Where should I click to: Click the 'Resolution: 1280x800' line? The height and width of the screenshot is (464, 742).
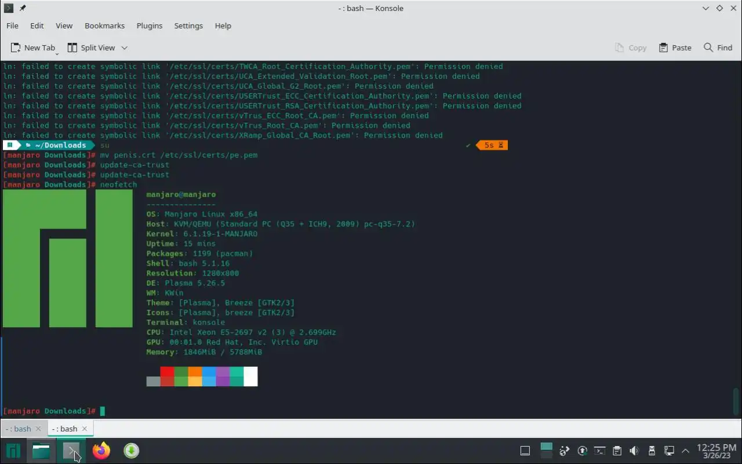click(192, 273)
